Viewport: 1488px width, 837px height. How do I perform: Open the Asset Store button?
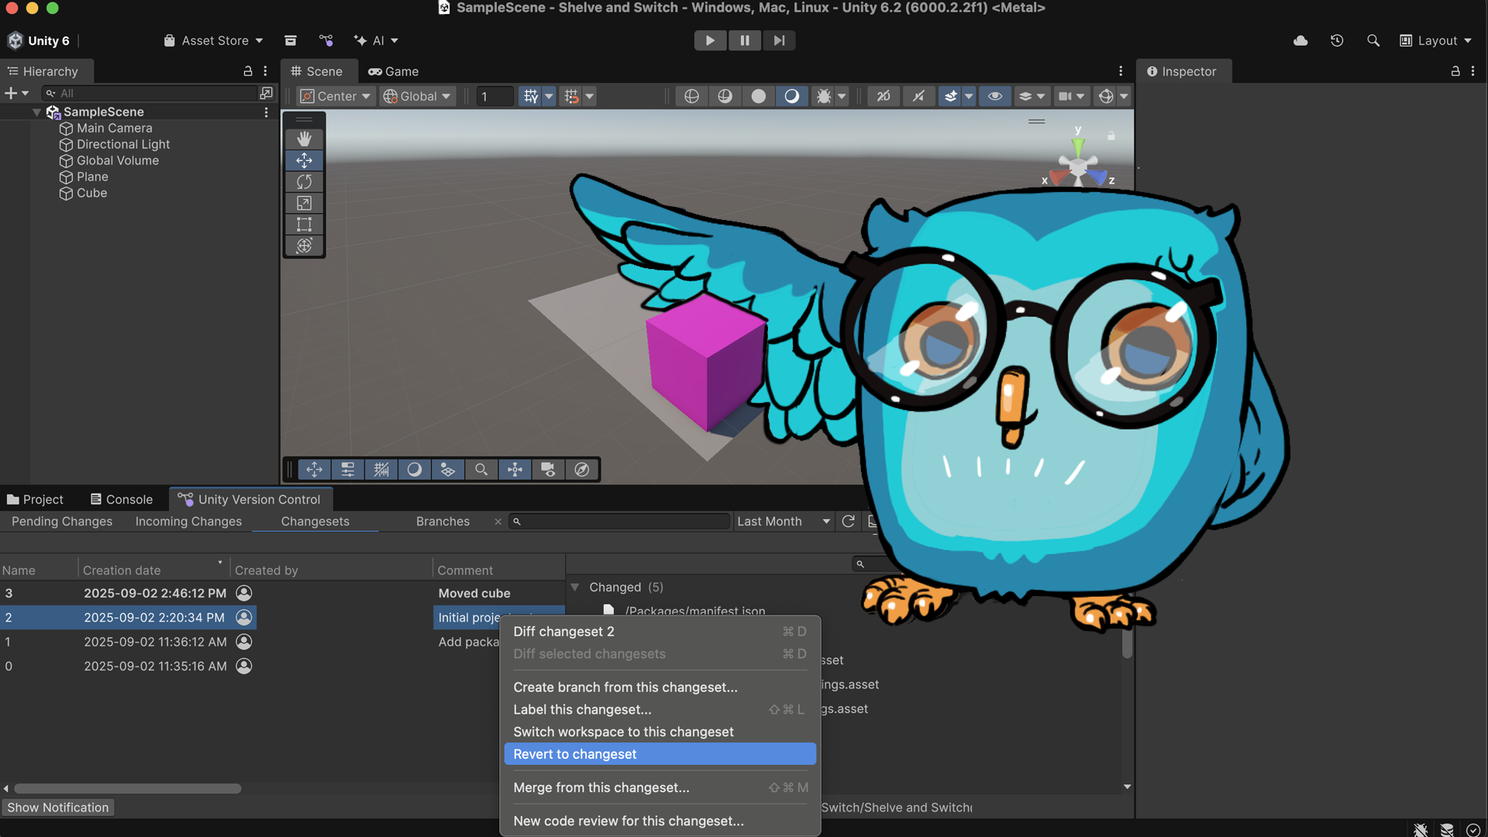click(213, 40)
